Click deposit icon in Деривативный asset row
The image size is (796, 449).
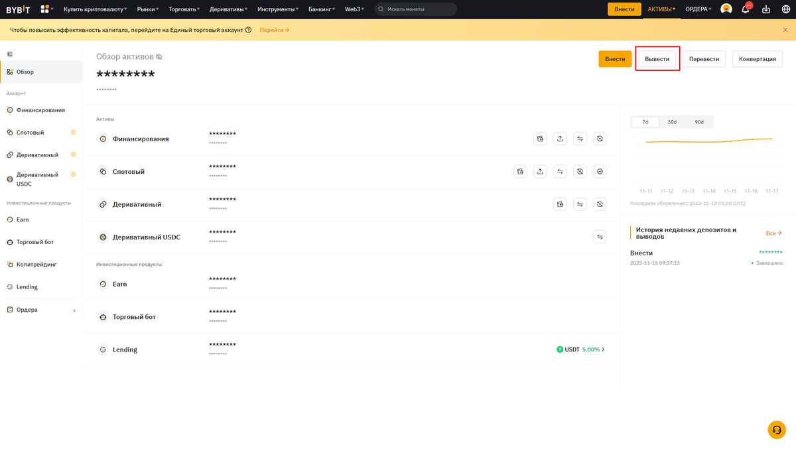pyautogui.click(x=561, y=204)
